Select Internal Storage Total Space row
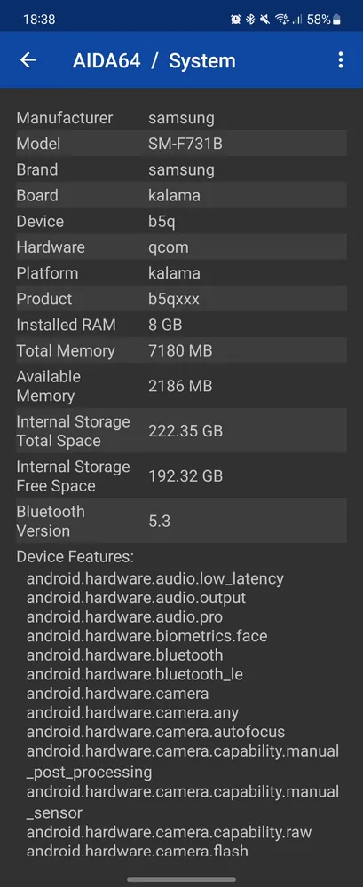Image resolution: width=363 pixels, height=887 pixels. click(181, 431)
